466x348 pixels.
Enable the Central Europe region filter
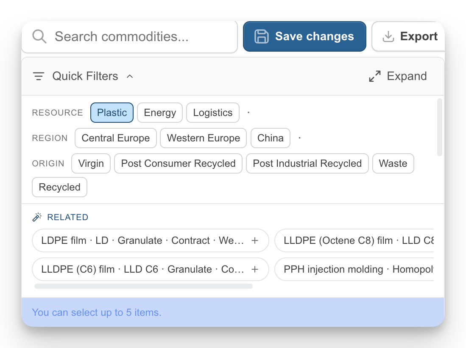pos(116,138)
